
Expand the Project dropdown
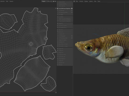point(45,1)
